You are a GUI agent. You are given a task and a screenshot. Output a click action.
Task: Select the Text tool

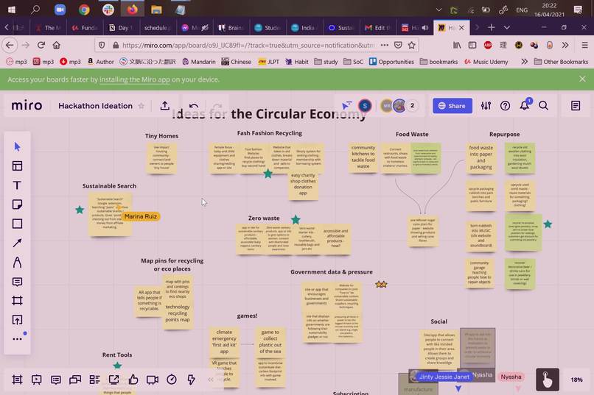(x=17, y=185)
